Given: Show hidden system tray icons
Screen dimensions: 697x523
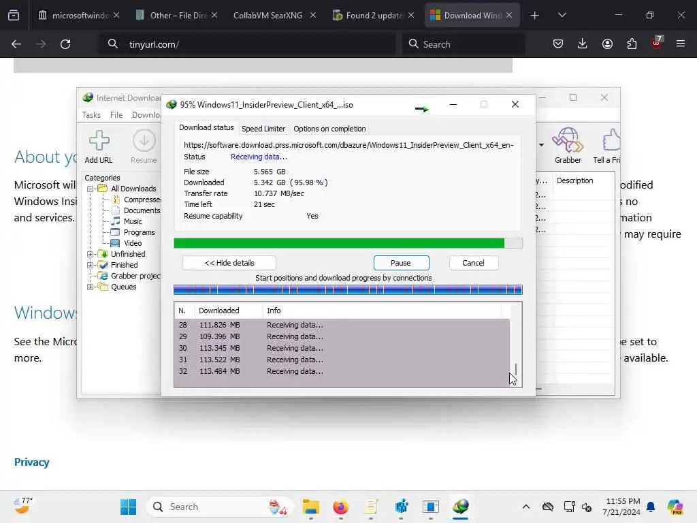Looking at the screenshot, I should pyautogui.click(x=526, y=507).
